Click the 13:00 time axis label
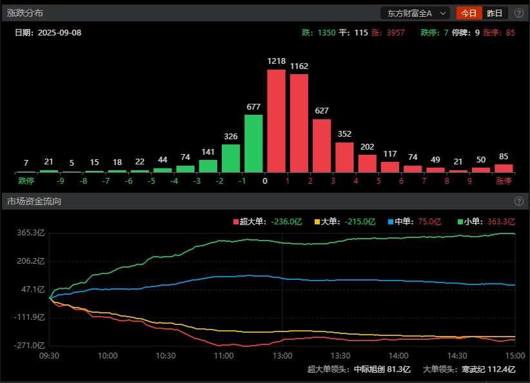Screen dimensions: 530x383 [282, 356]
